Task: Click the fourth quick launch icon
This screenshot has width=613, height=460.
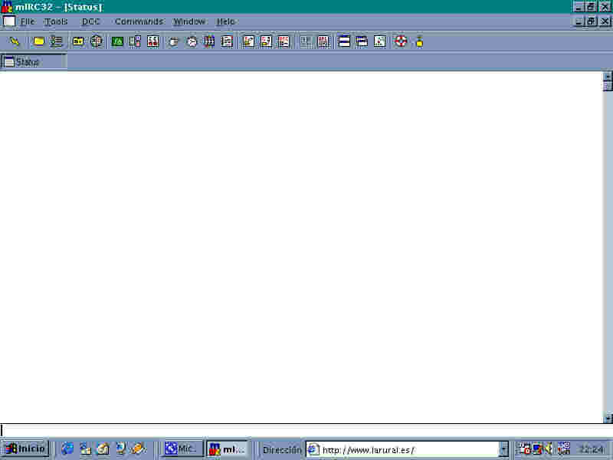Action: pyautogui.click(x=120, y=449)
